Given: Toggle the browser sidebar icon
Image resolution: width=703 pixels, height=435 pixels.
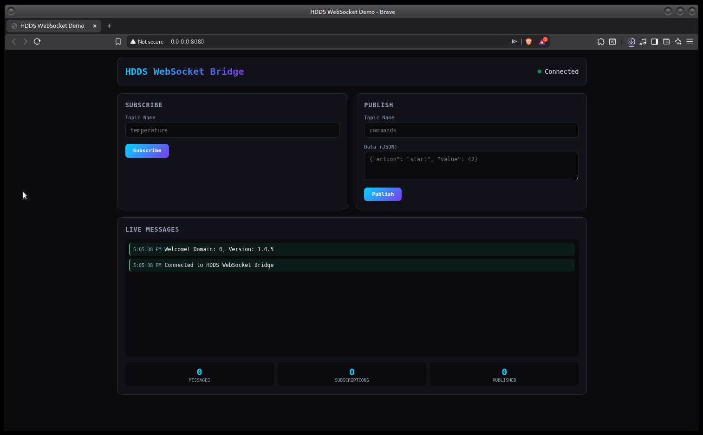Looking at the screenshot, I should 655,41.
